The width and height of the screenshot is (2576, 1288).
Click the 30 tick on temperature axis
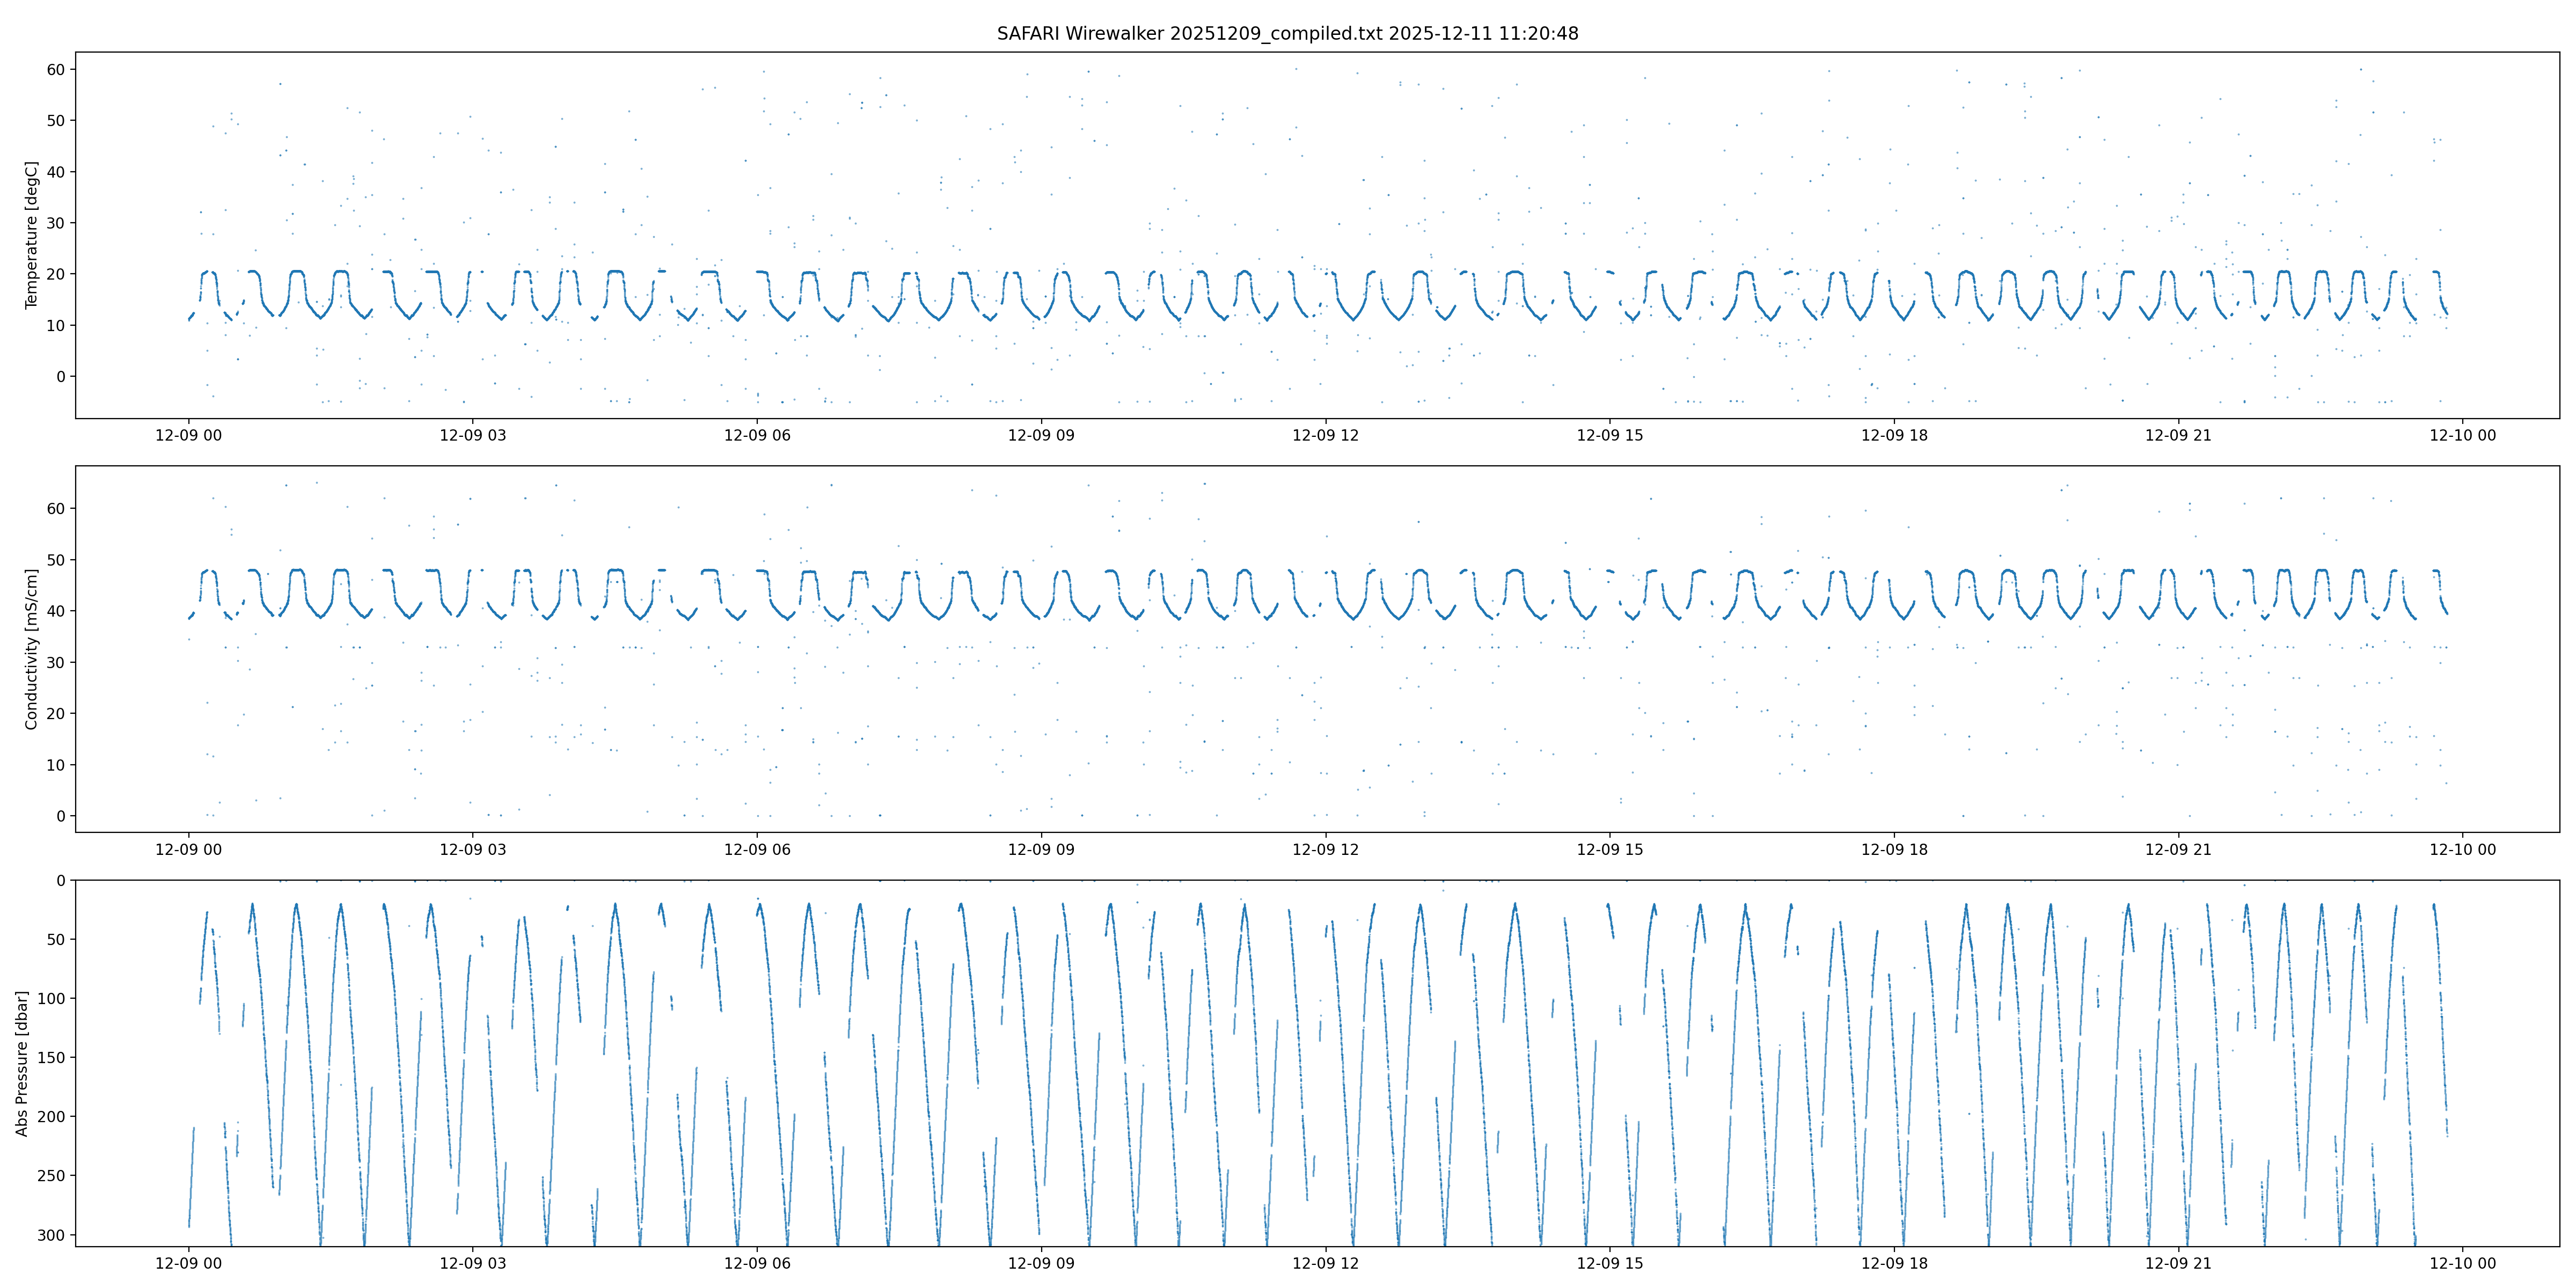pos(55,223)
